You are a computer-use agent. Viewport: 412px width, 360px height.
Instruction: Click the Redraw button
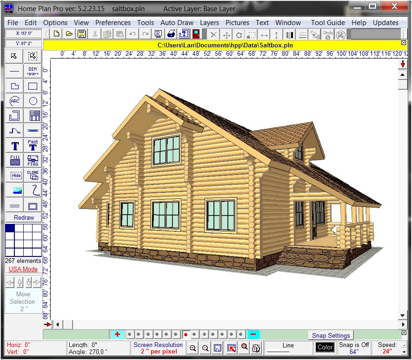coord(23,217)
